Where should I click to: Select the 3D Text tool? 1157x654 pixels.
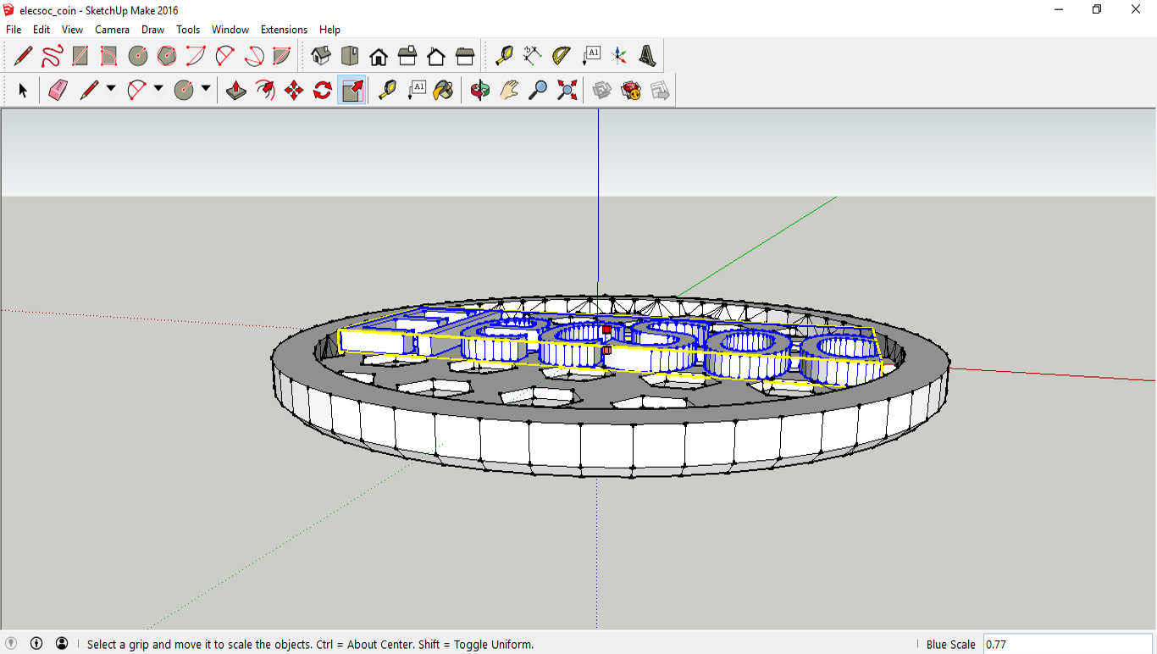click(648, 57)
